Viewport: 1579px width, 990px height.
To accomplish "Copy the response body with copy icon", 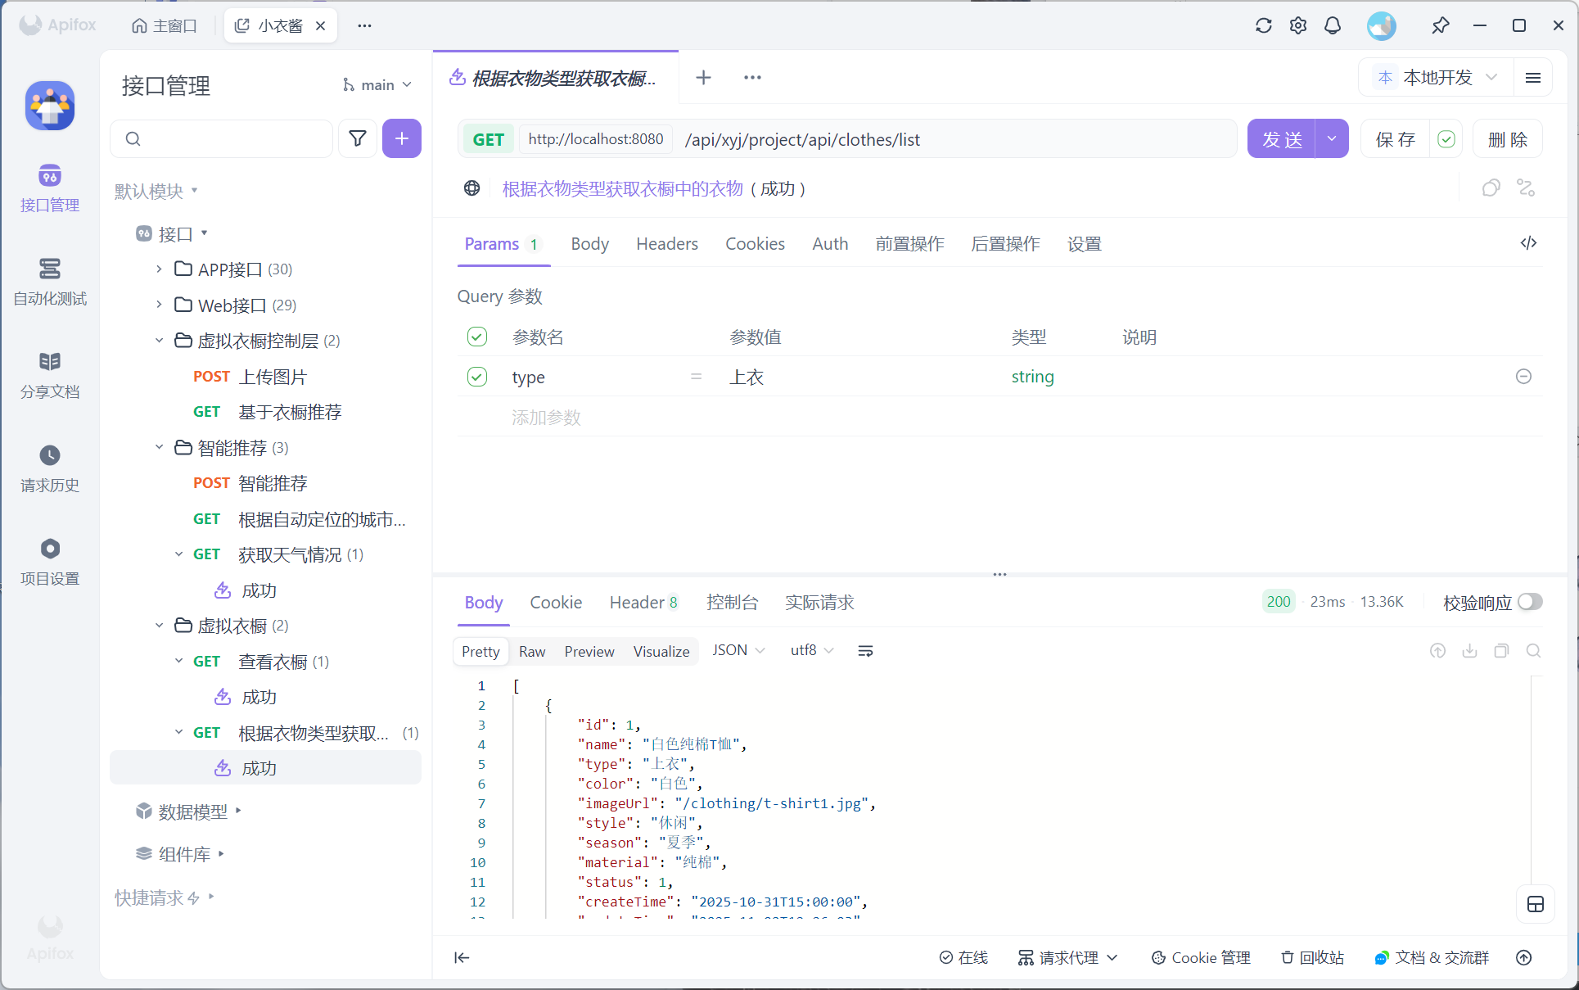I will coord(1501,651).
